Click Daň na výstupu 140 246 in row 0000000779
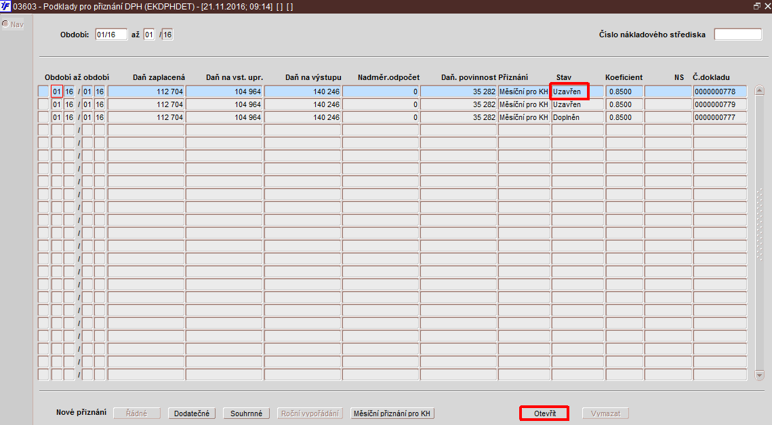772x425 pixels. click(x=303, y=104)
